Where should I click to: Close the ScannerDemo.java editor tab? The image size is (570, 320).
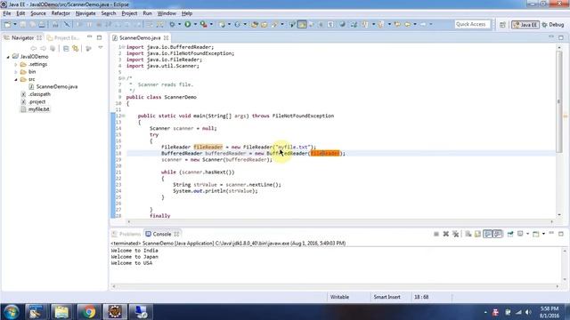[167, 37]
